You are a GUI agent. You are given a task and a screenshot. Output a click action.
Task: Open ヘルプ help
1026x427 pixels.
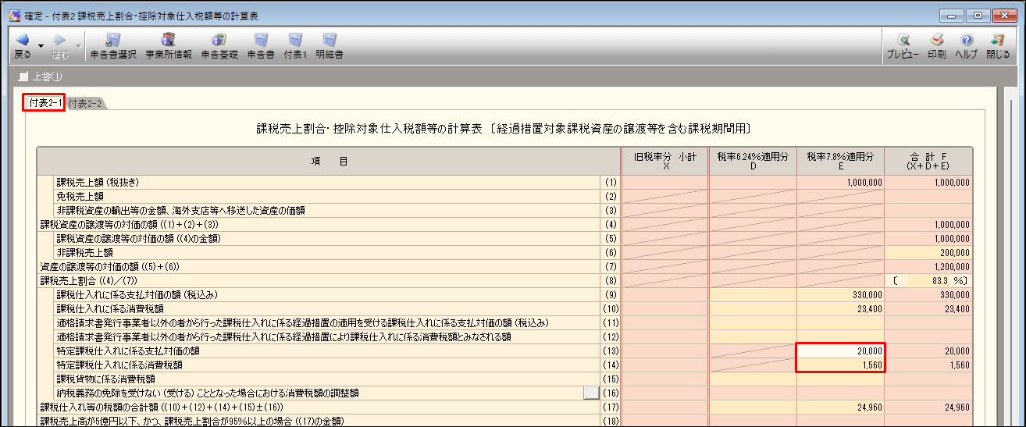click(x=967, y=41)
